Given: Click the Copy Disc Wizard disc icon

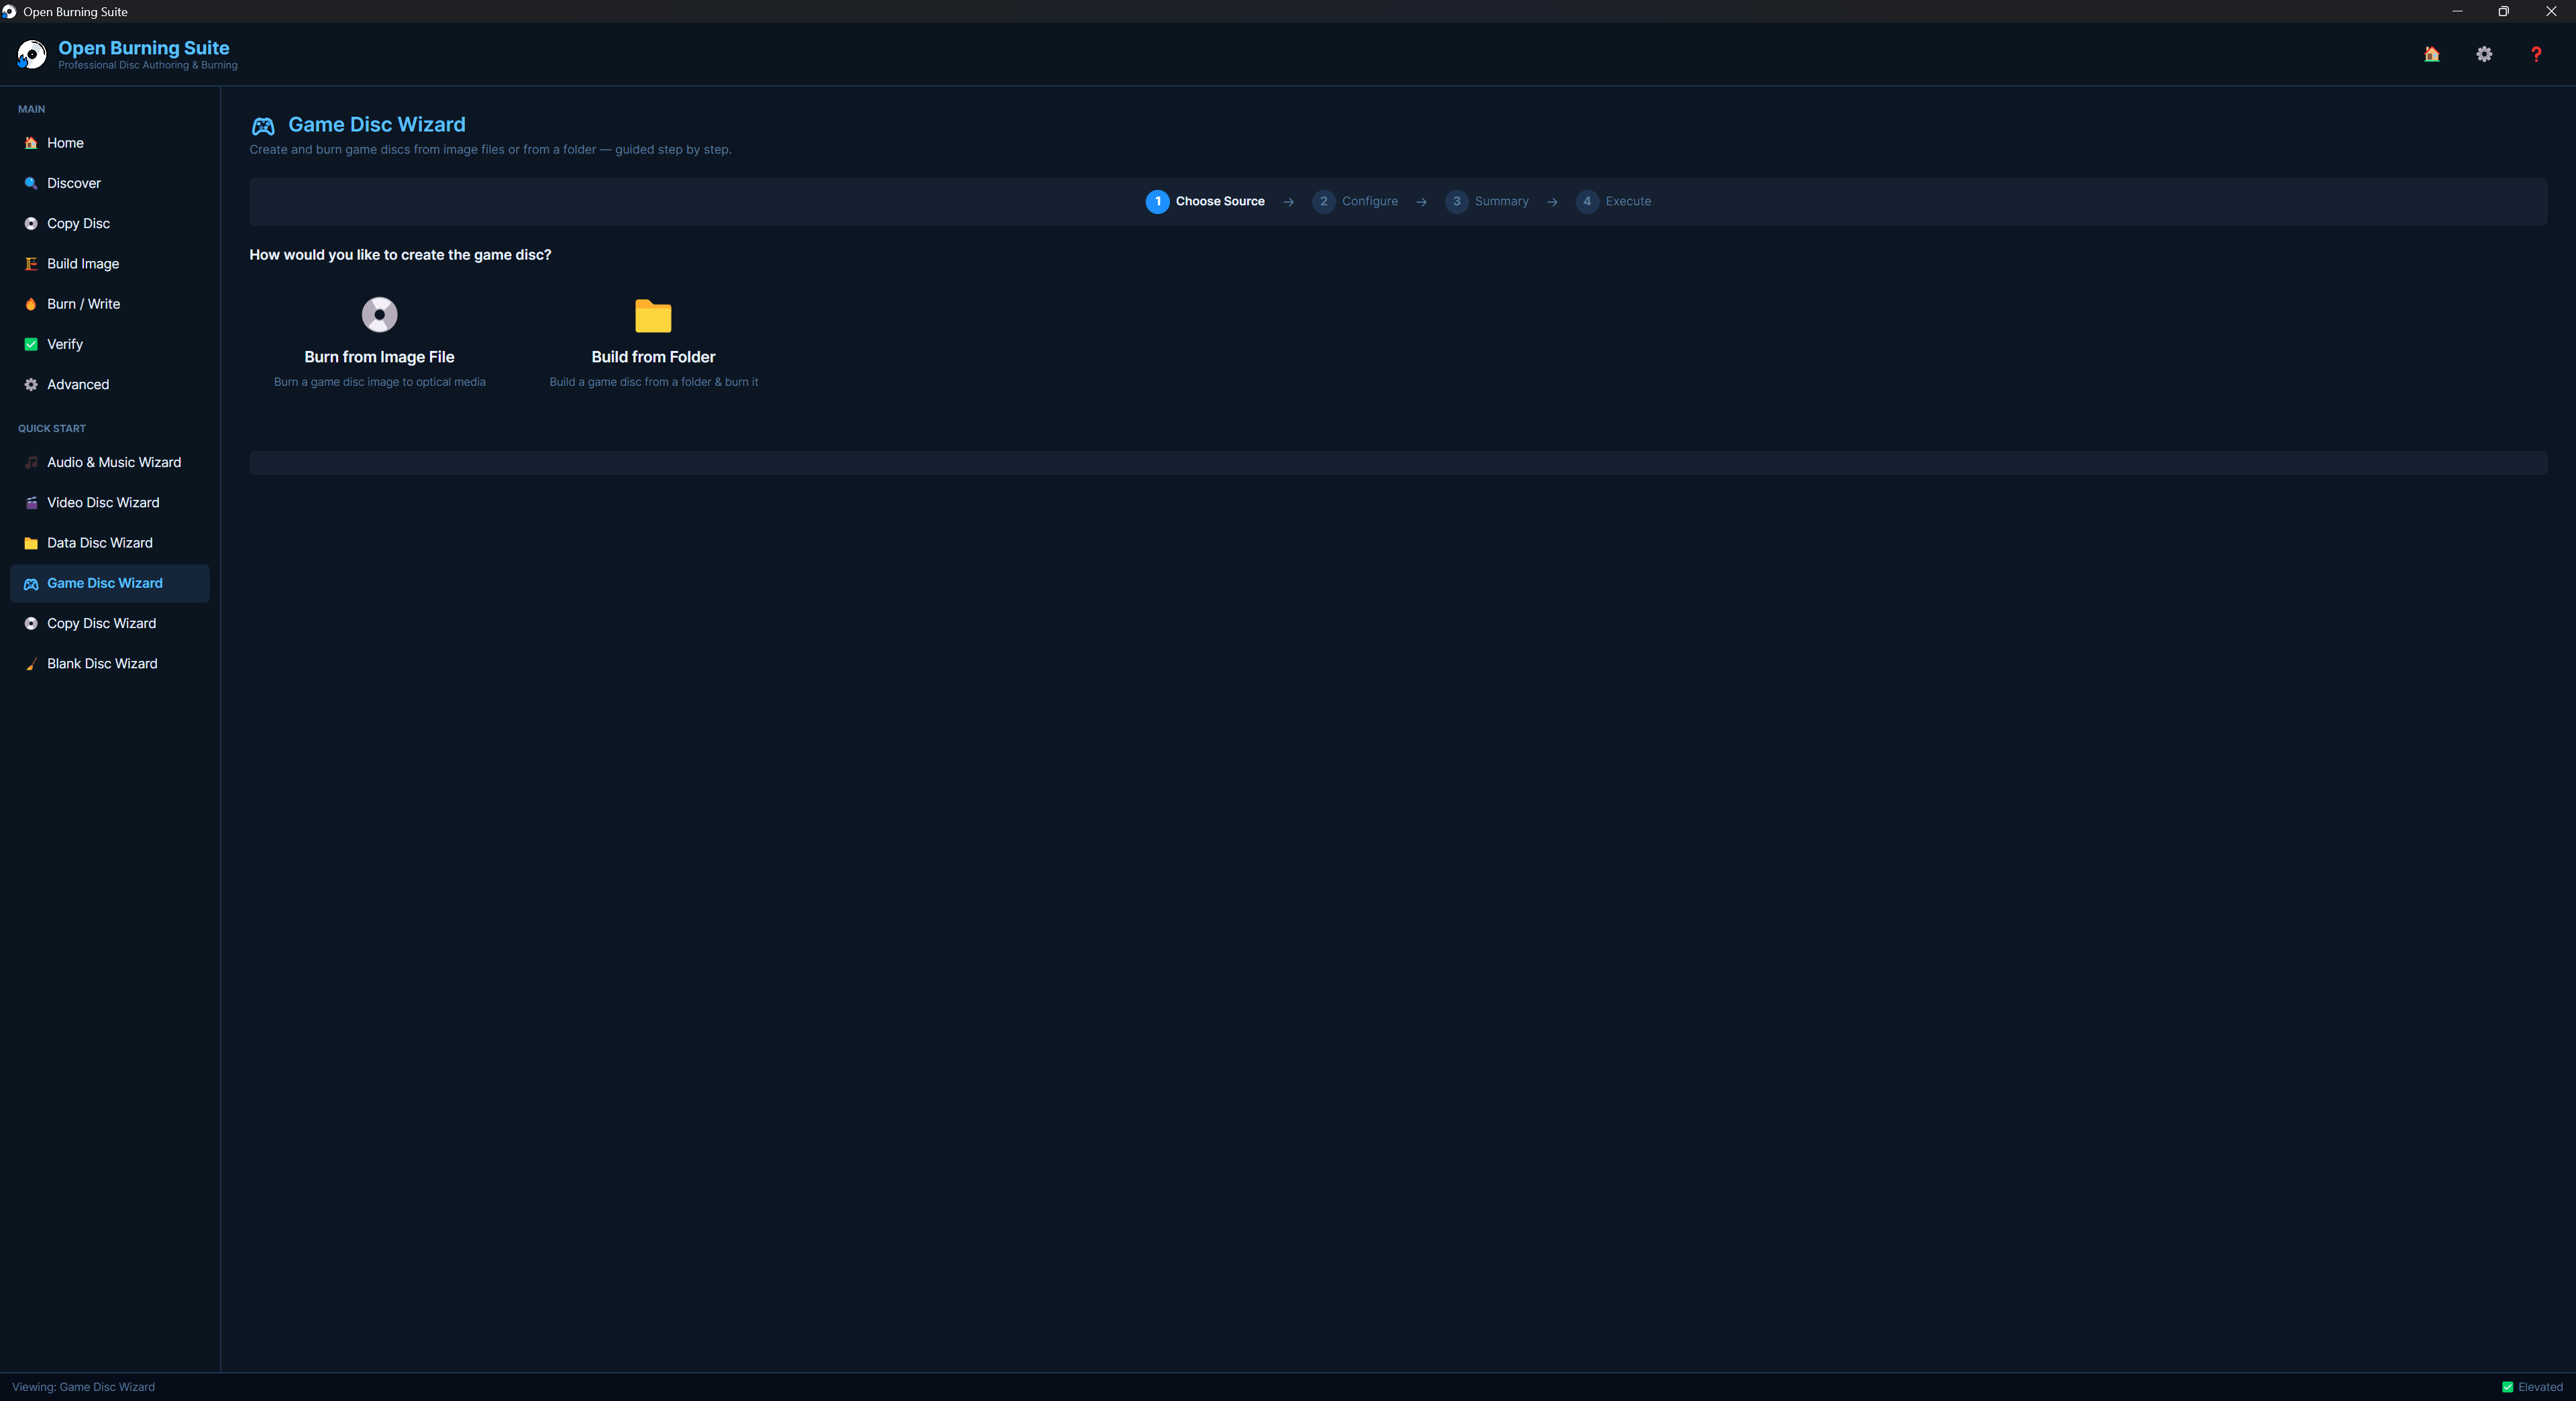Looking at the screenshot, I should (31, 624).
